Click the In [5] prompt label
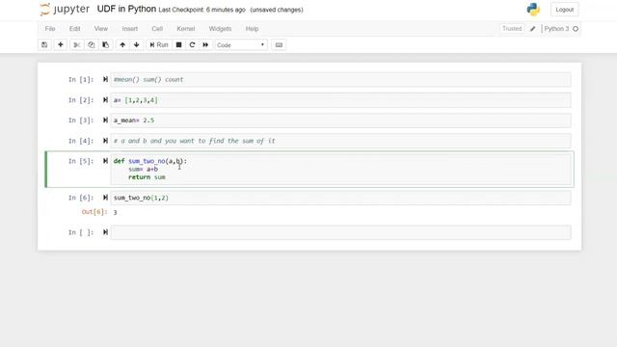This screenshot has width=617, height=347. point(81,161)
